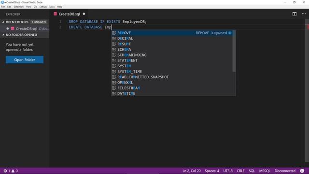Click the keyword icon beside SYSTEM_TIME suggestion

point(114,72)
